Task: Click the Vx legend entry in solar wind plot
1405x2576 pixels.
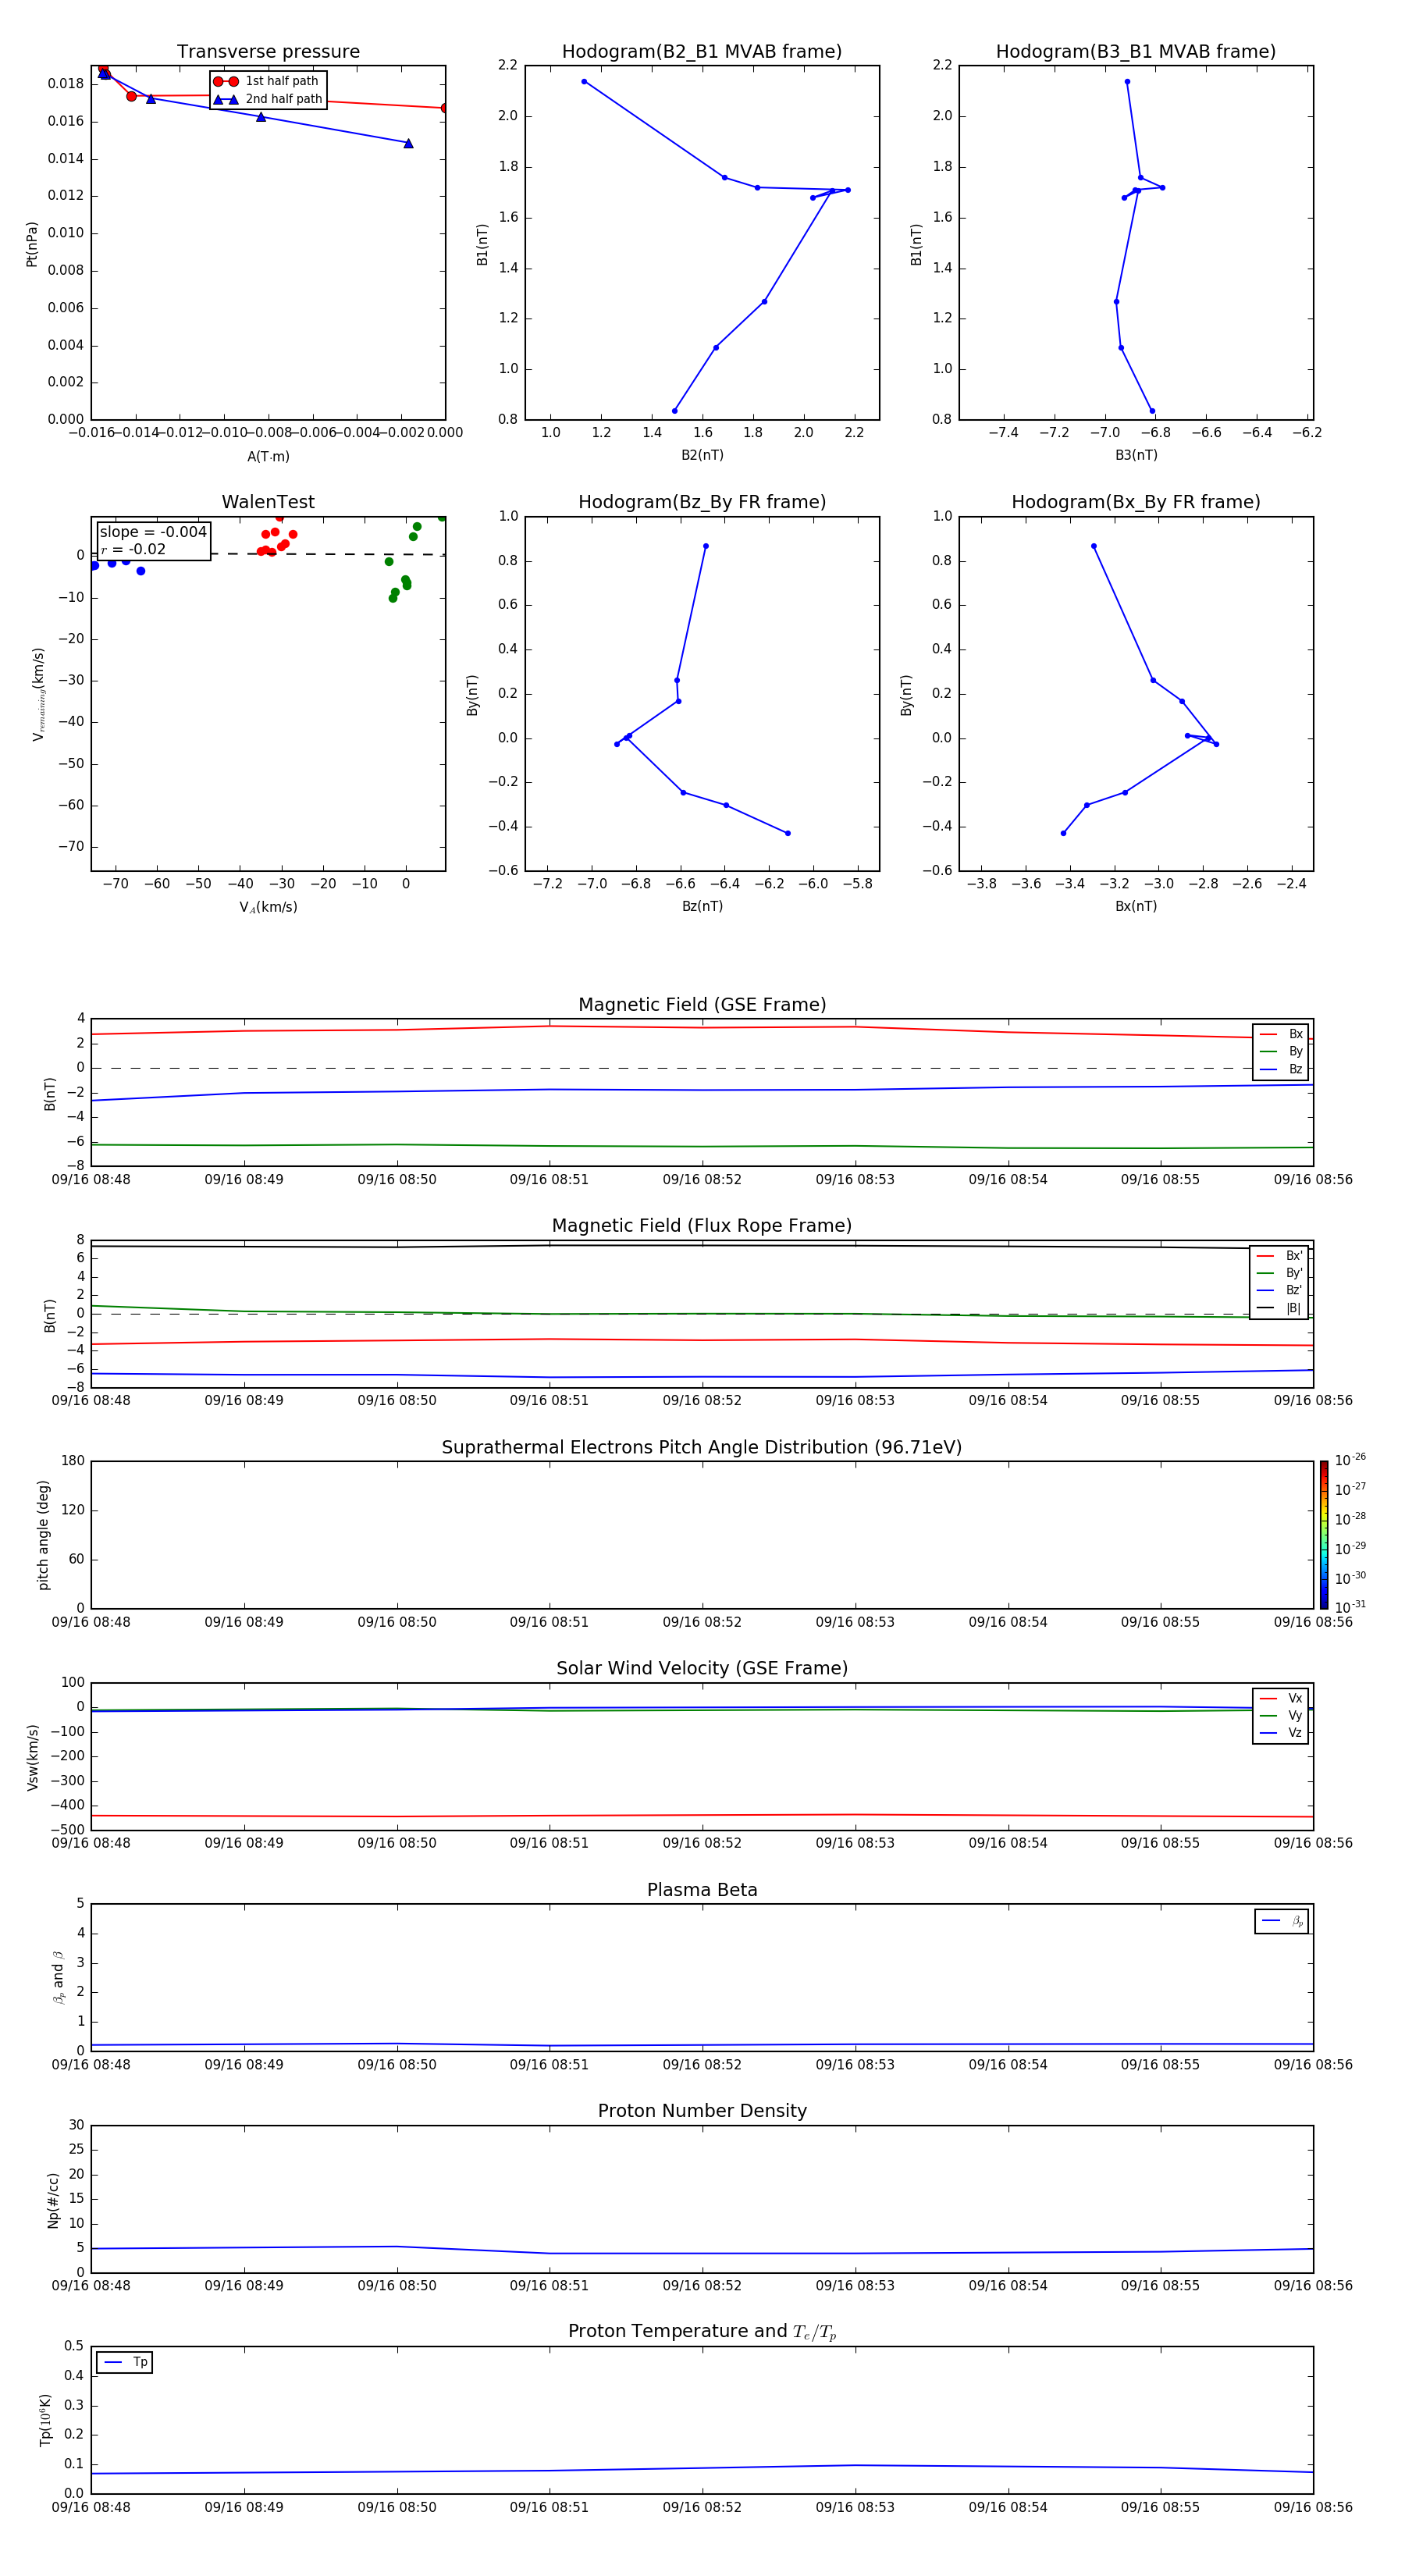Action: coord(1281,1698)
